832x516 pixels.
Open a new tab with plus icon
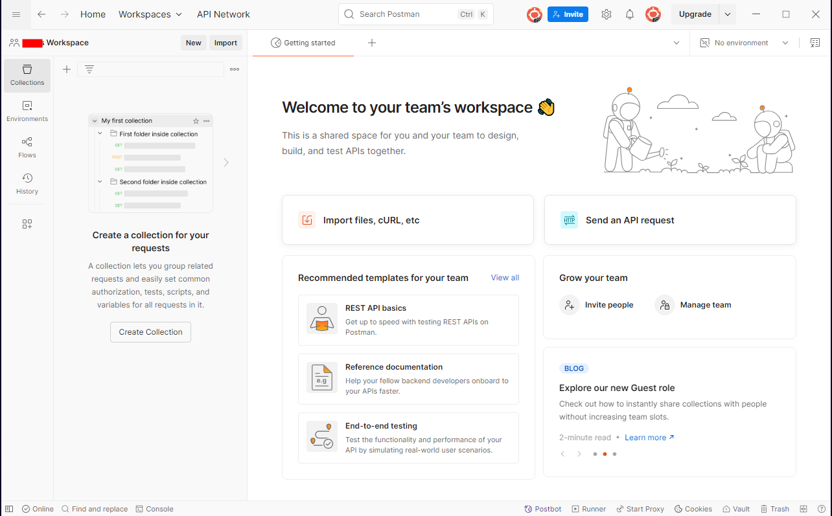(372, 43)
